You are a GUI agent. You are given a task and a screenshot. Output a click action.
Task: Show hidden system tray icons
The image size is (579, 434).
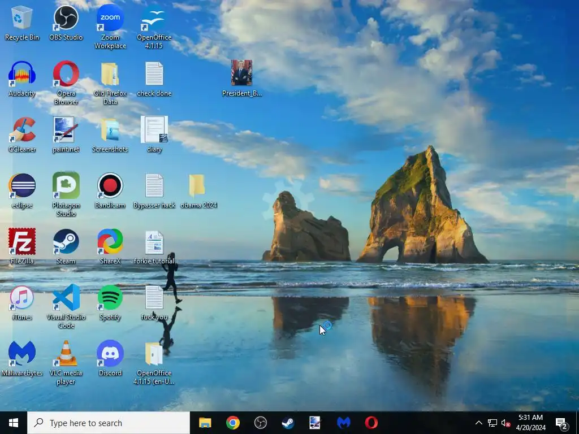click(x=478, y=423)
